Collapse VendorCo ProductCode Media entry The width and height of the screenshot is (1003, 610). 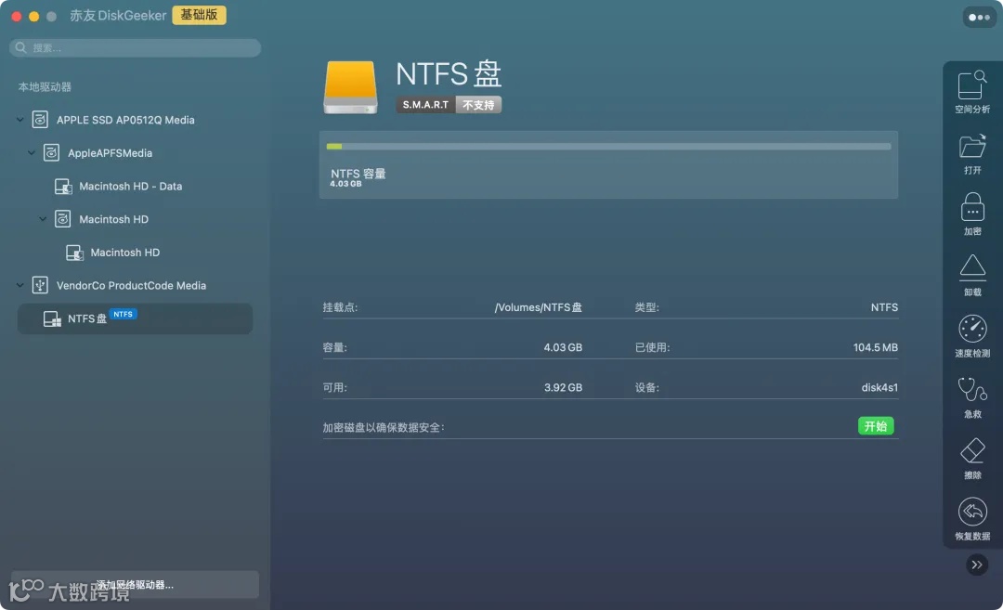20,285
